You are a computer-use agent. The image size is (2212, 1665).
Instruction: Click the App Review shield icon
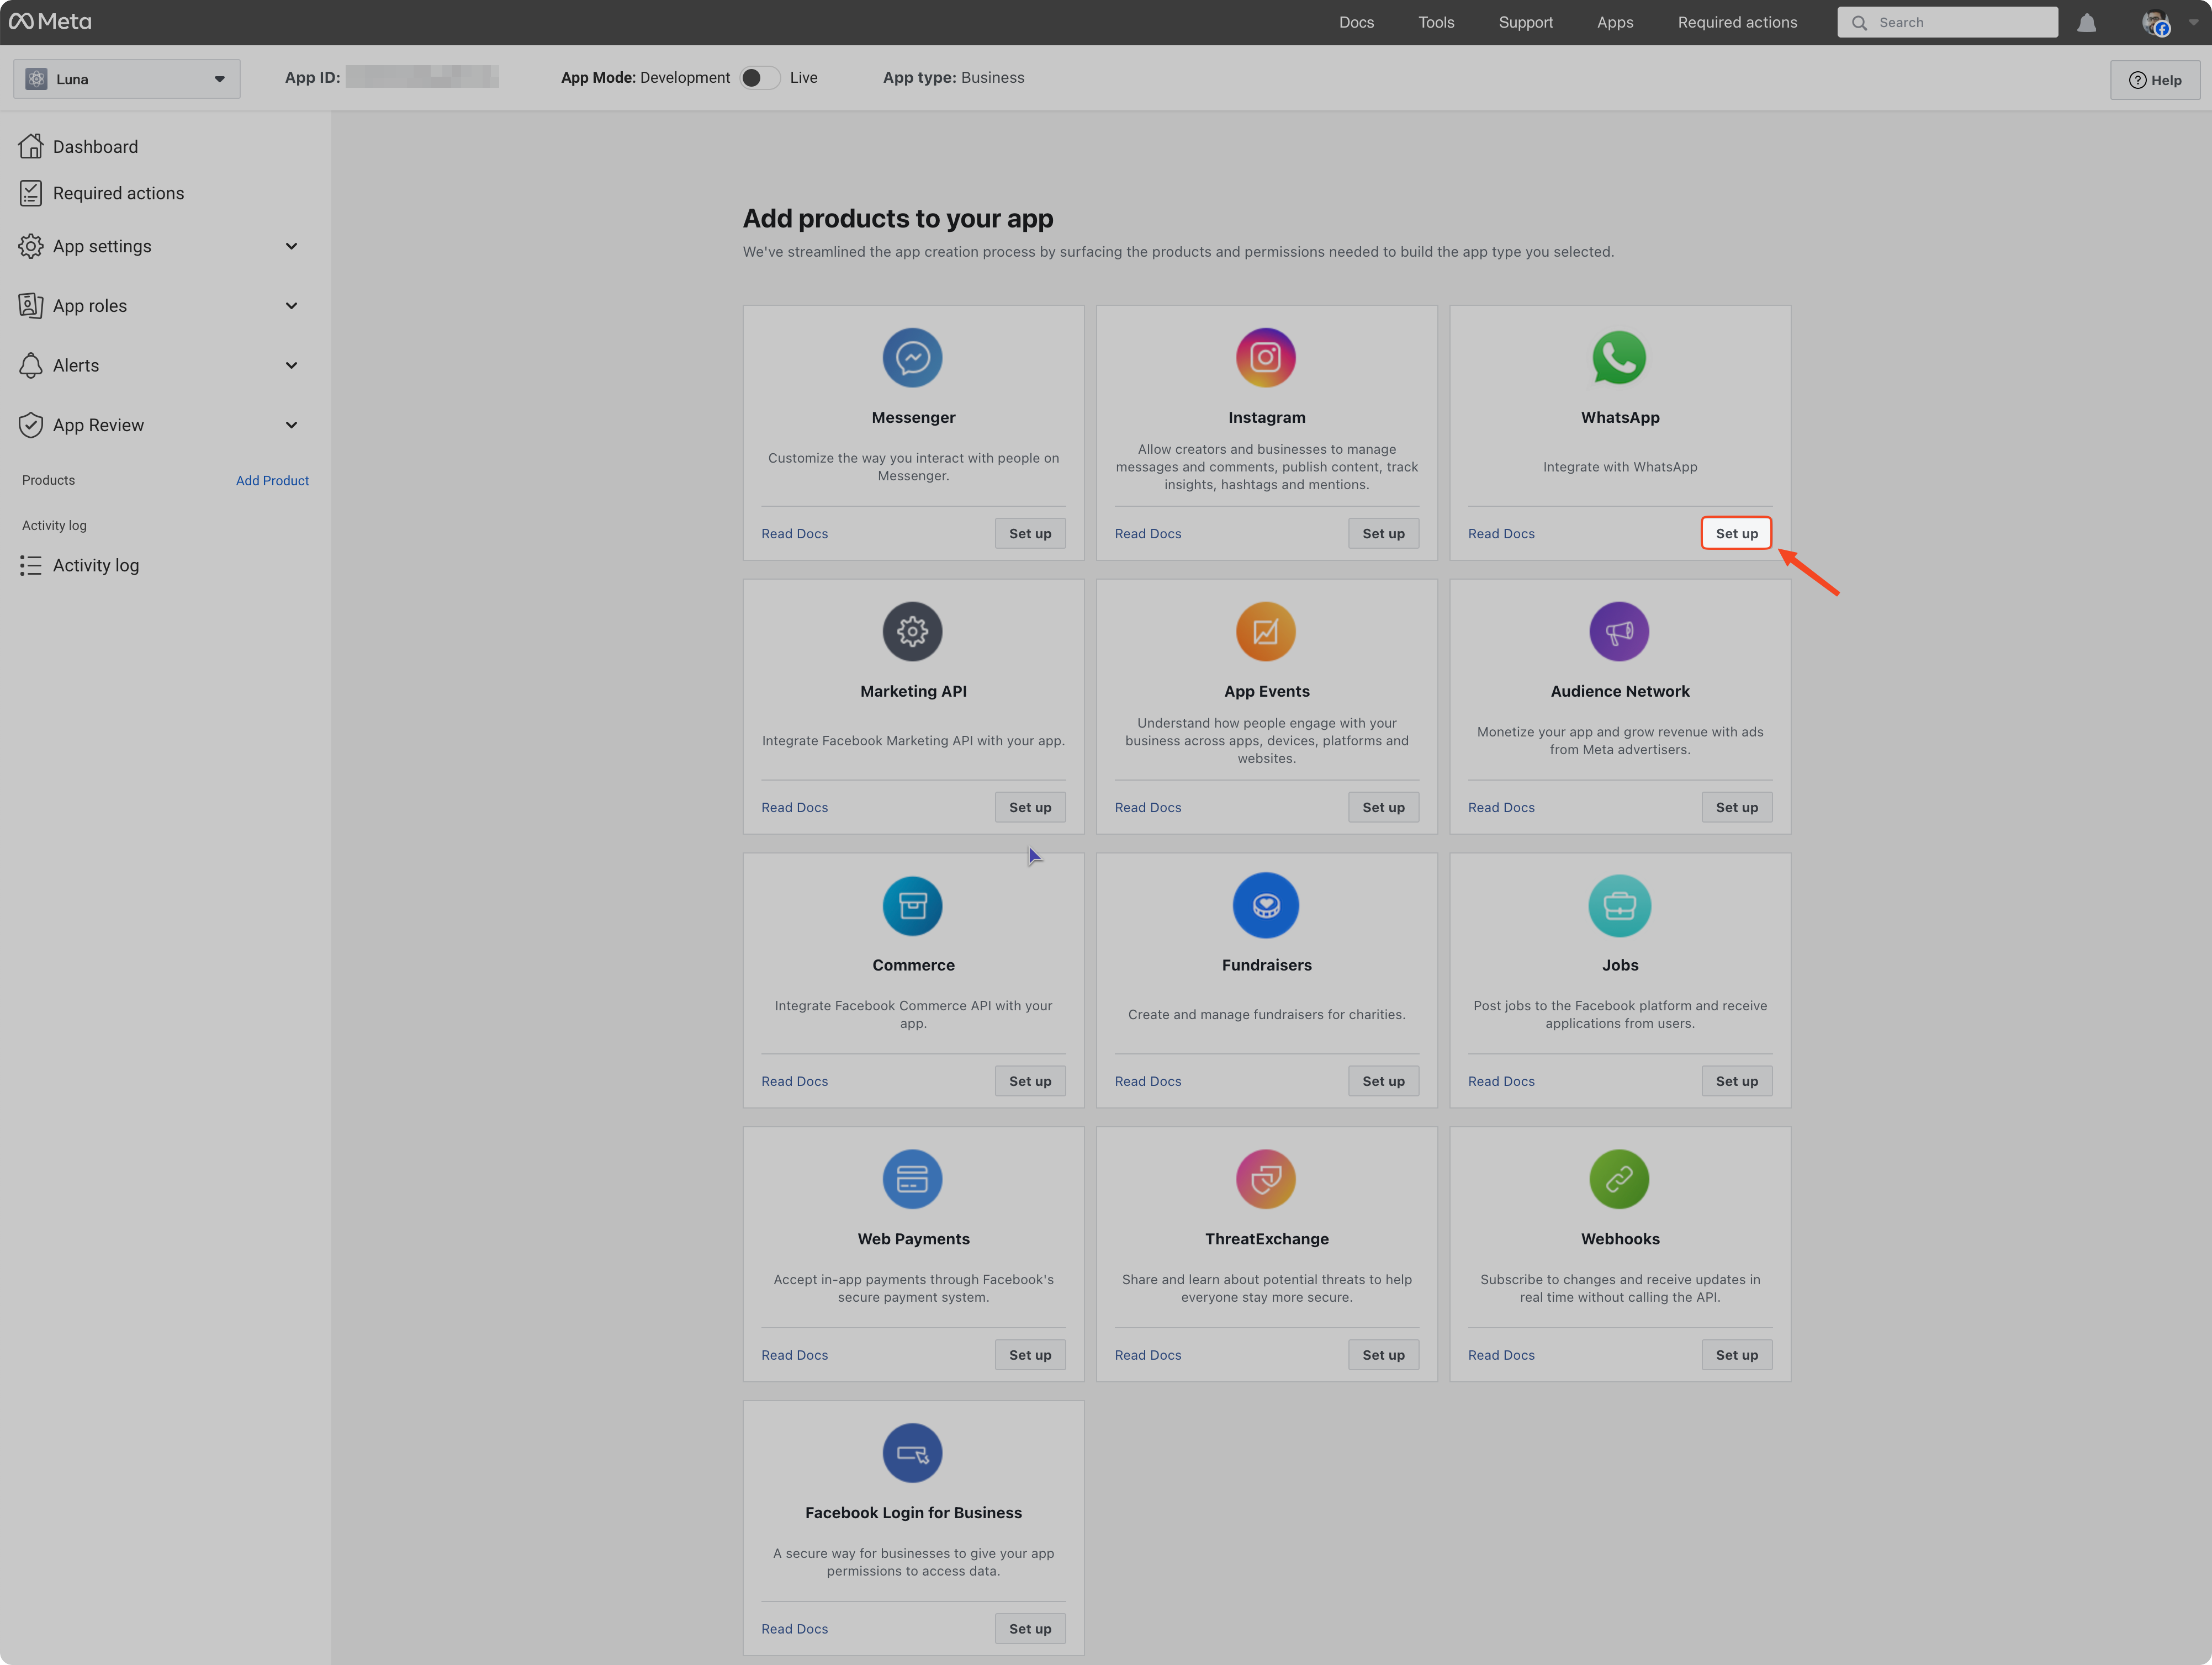pyautogui.click(x=31, y=425)
